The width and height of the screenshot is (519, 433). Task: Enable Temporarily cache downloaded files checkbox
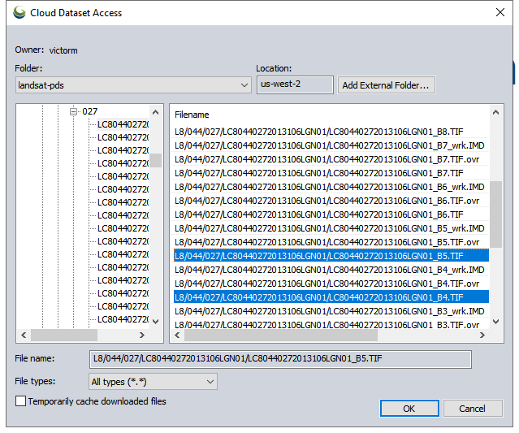tap(21, 401)
